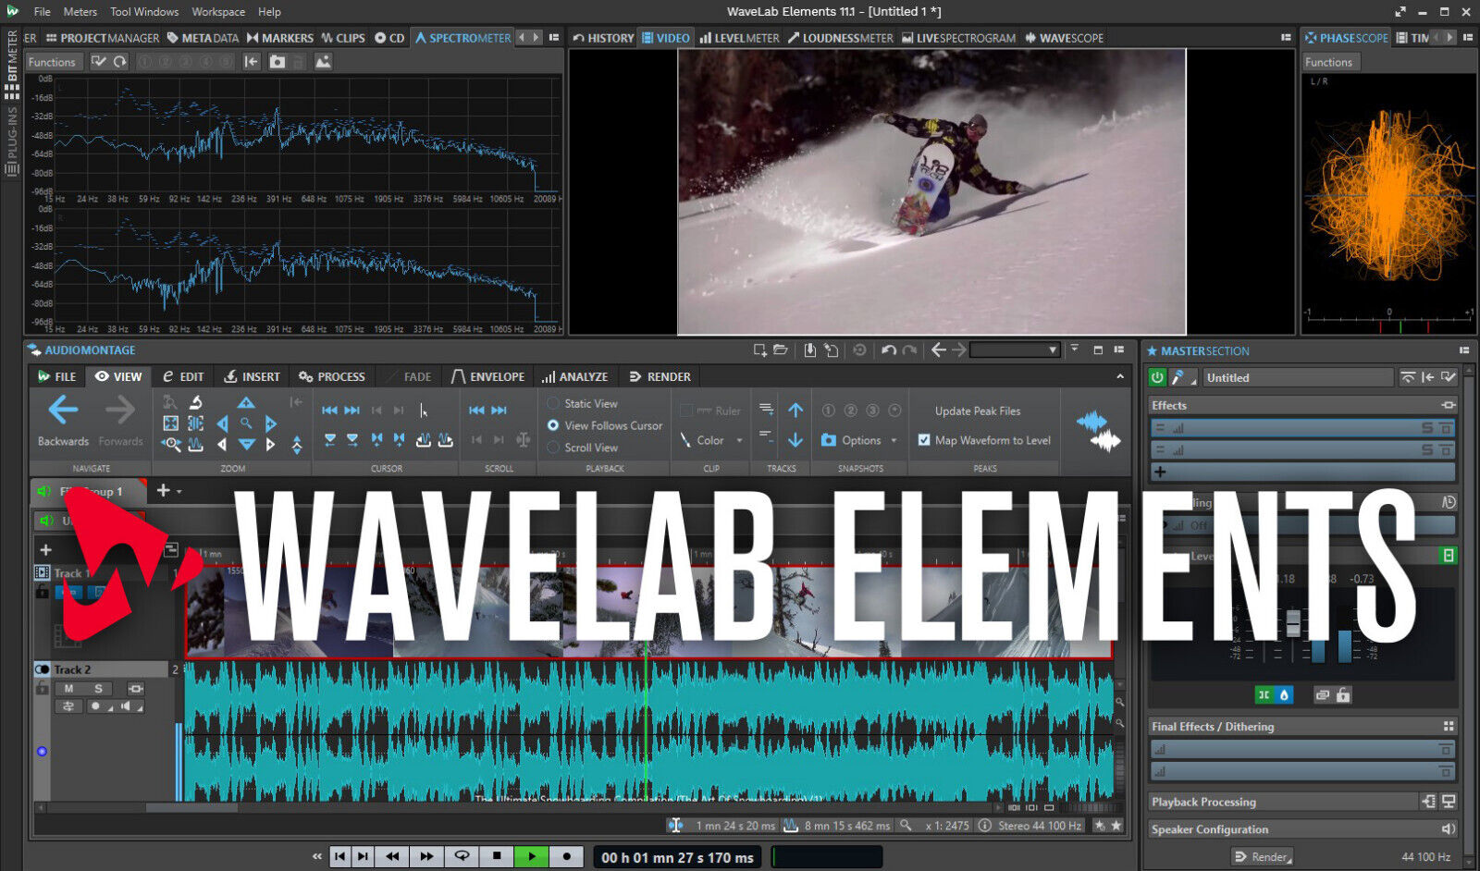Mute Track 2 with M button

pos(68,689)
